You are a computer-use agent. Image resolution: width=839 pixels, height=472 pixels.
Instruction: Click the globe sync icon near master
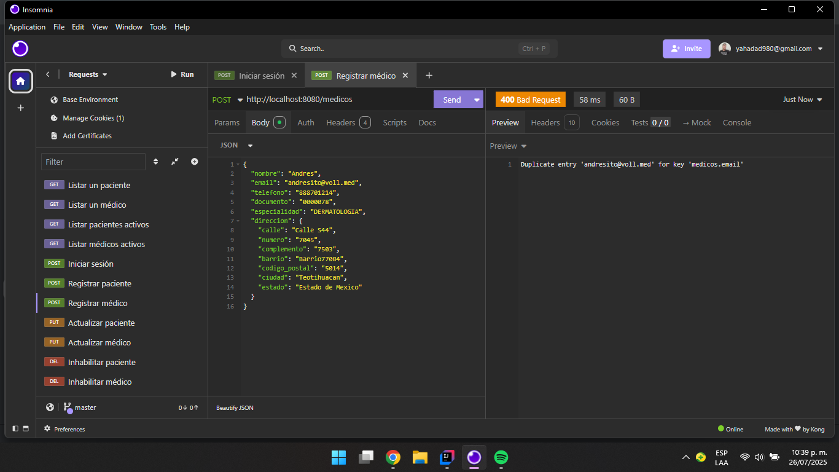click(x=50, y=407)
